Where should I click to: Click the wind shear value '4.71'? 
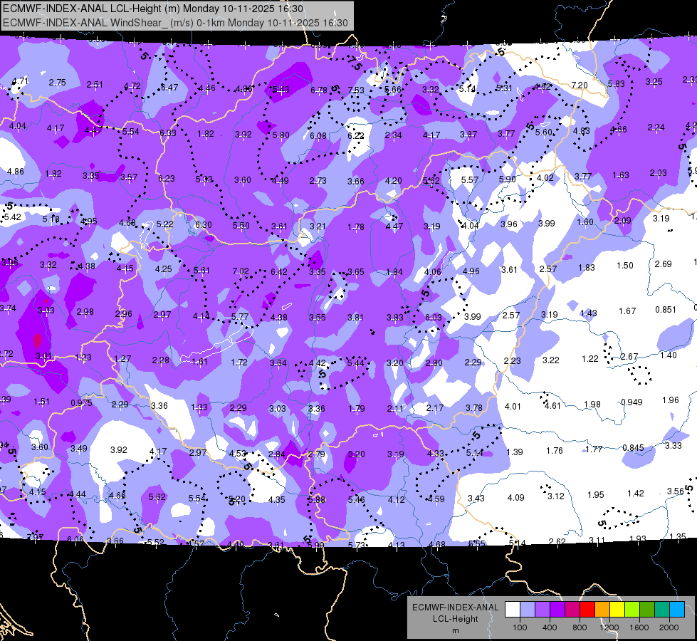pos(20,81)
